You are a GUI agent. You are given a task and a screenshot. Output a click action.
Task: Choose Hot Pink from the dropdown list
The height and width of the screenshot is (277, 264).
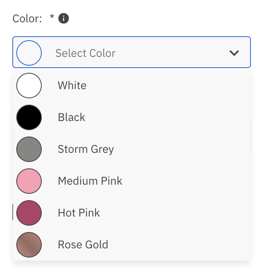(x=79, y=213)
